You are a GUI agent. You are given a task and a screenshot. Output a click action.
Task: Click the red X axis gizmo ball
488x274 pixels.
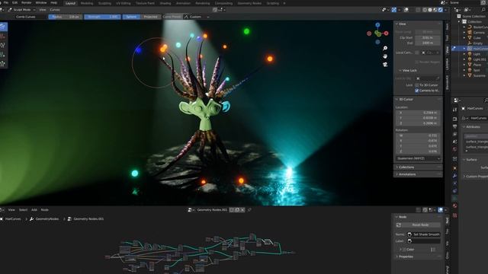tap(387, 33)
